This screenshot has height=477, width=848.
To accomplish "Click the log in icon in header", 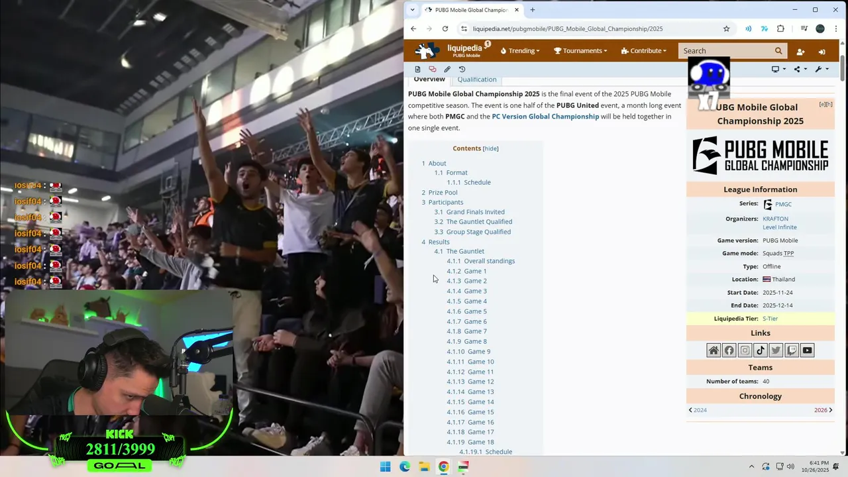I will [821, 51].
